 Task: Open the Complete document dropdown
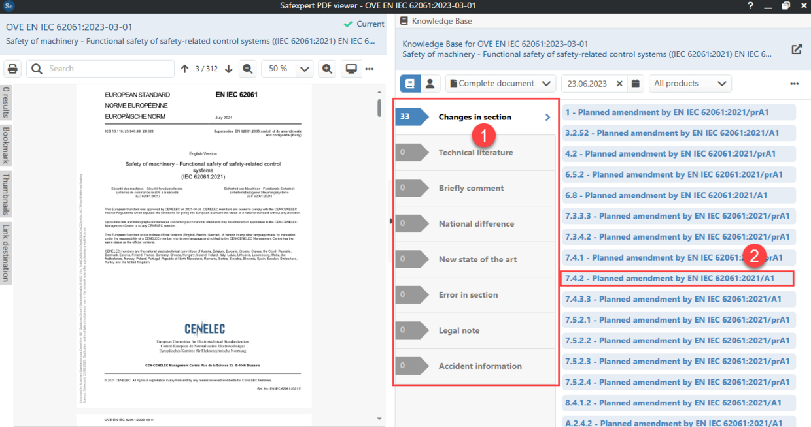click(500, 83)
